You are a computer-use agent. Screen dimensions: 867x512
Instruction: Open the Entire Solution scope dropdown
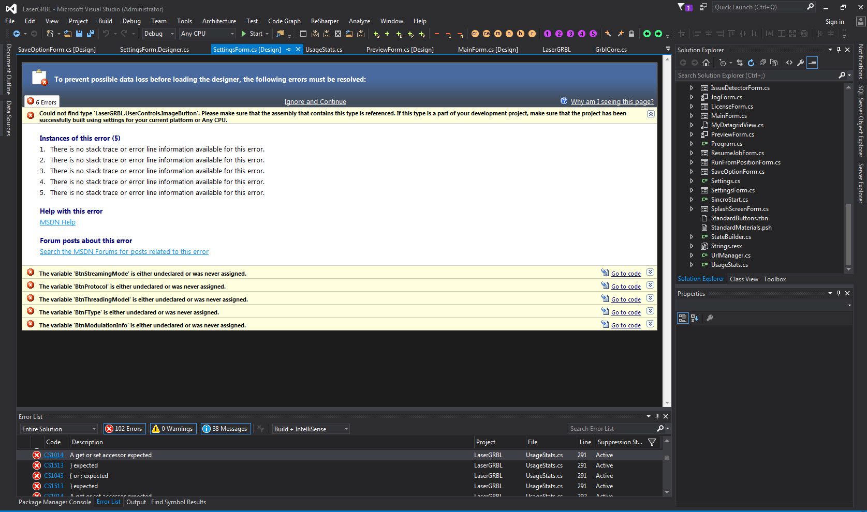pos(59,429)
